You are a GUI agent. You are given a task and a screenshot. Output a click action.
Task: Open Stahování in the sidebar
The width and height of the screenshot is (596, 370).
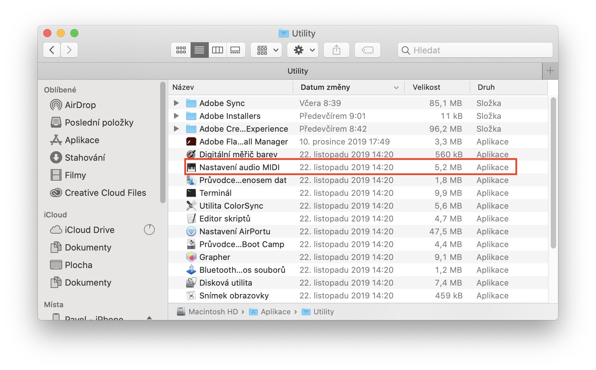77,158
